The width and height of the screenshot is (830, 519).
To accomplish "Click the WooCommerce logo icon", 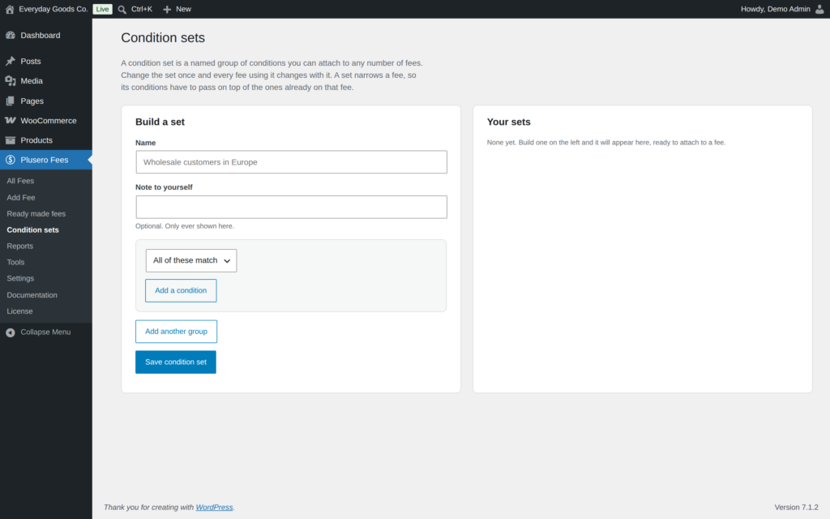I will (10, 120).
